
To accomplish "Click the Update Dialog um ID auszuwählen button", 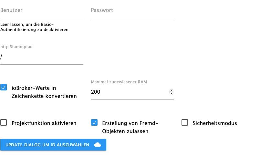I will click(53, 145).
